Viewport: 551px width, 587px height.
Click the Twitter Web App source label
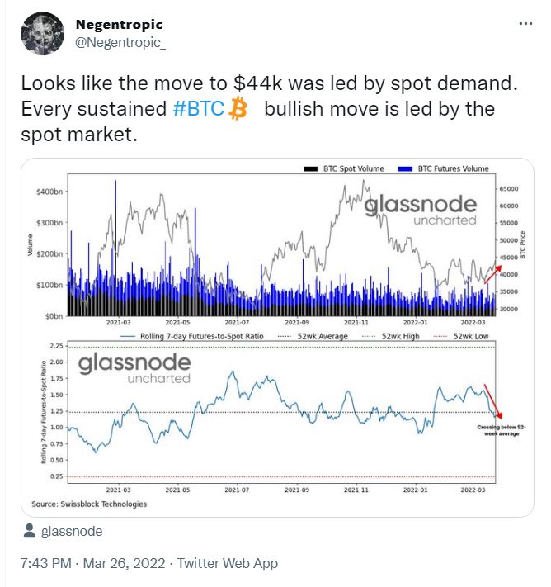[x=227, y=563]
